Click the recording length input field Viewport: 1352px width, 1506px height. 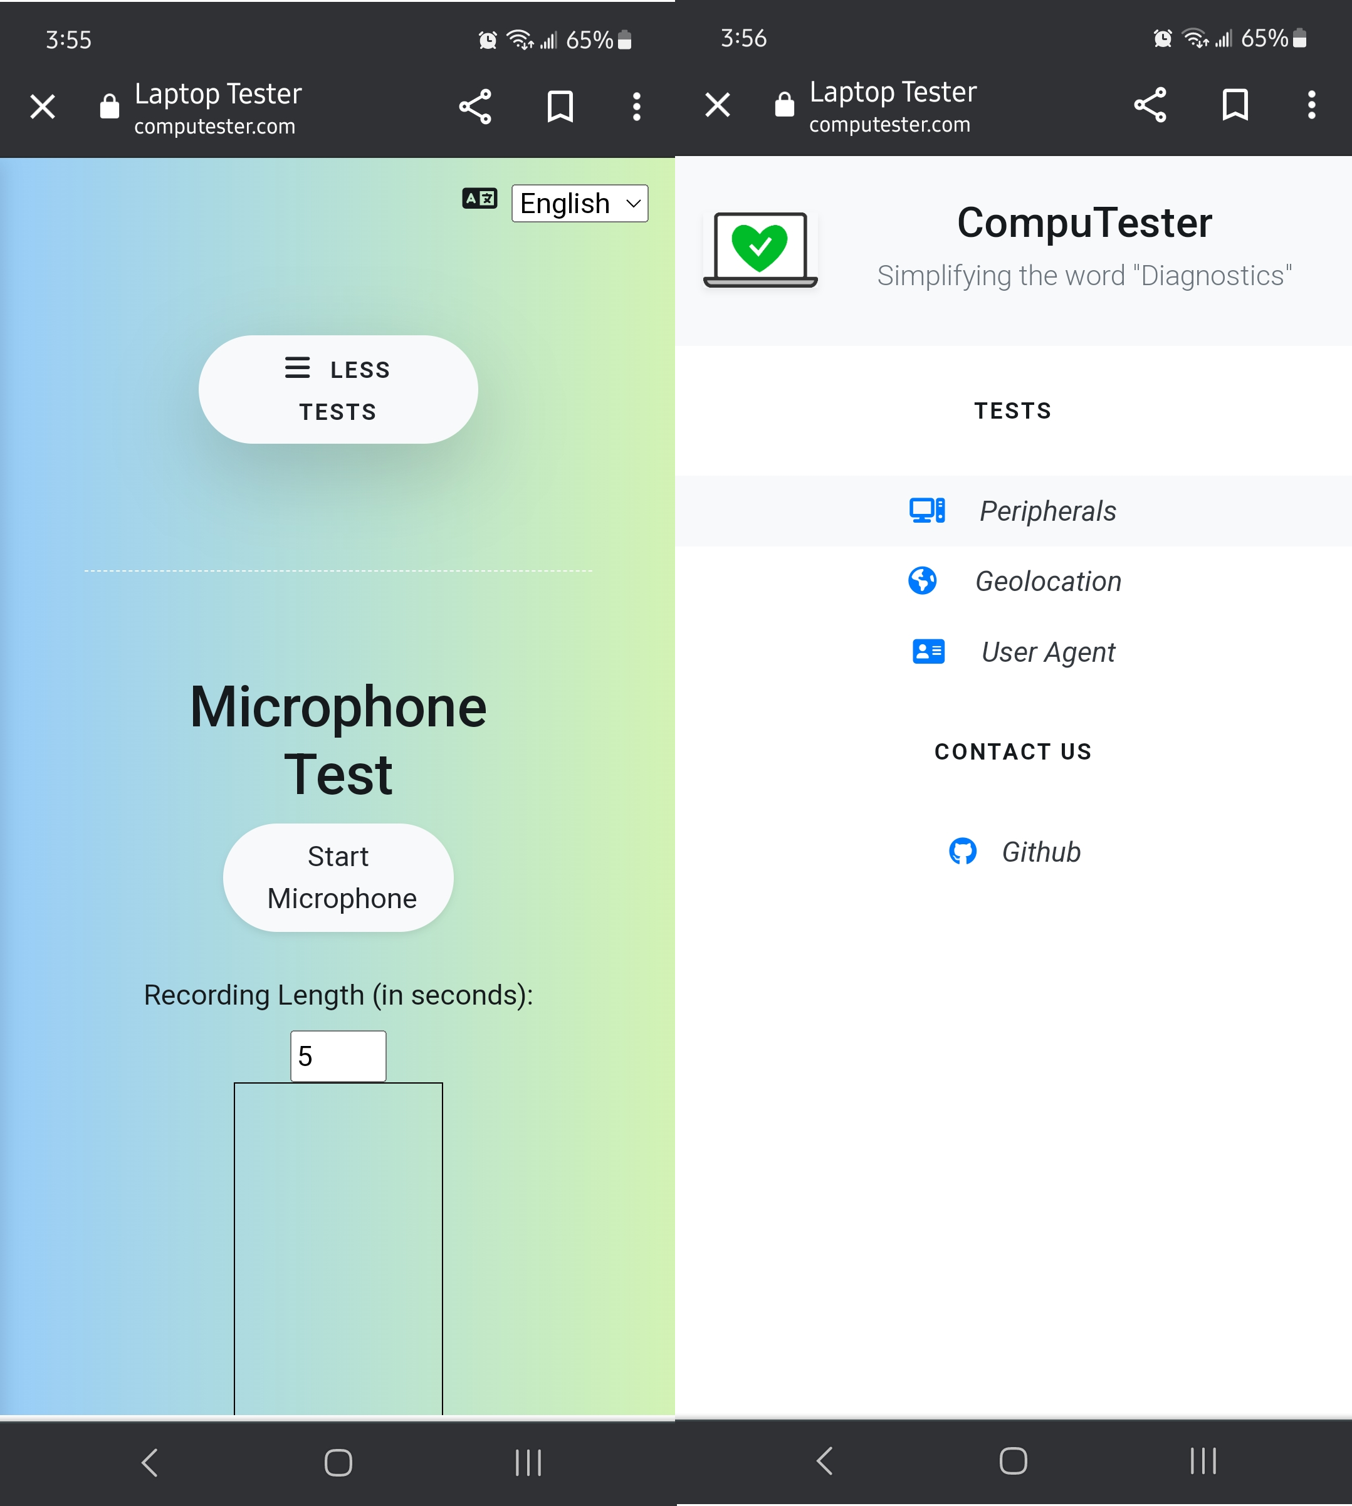coord(338,1056)
